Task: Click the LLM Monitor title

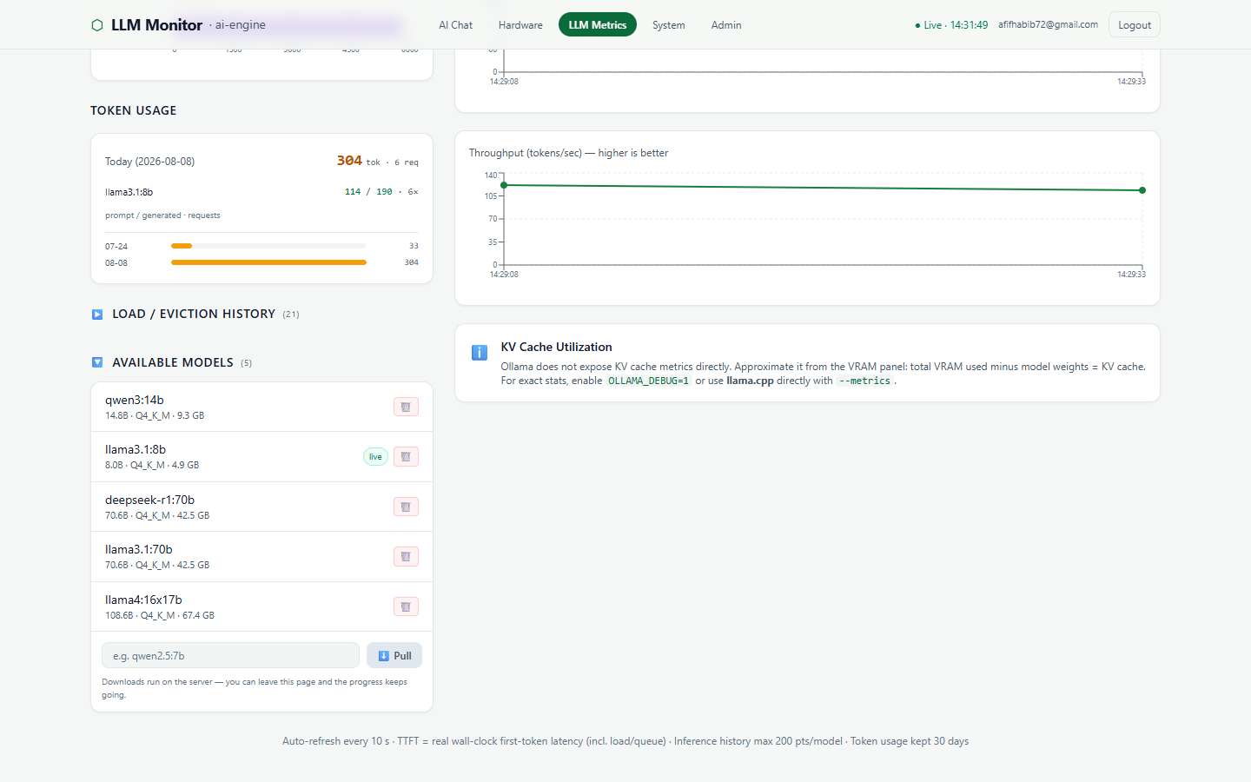Action: tap(156, 25)
